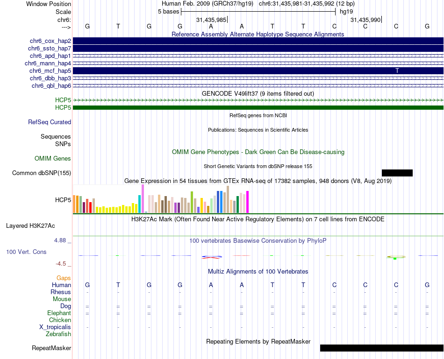This screenshot has width=444, height=359.
Task: Click the X_tropicalis species label
Action: click(x=55, y=327)
